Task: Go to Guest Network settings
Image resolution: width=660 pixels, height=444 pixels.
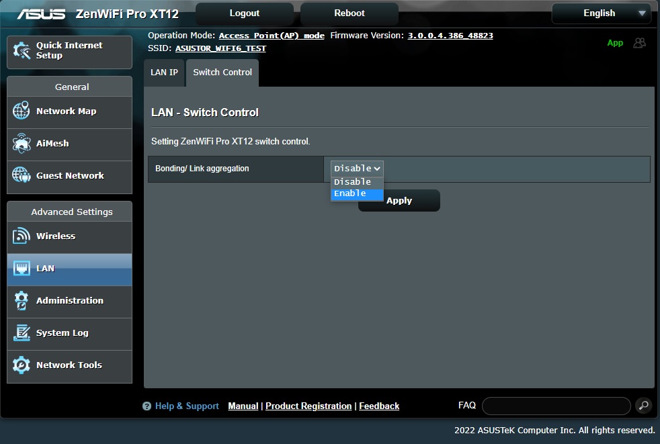Action: pos(69,176)
